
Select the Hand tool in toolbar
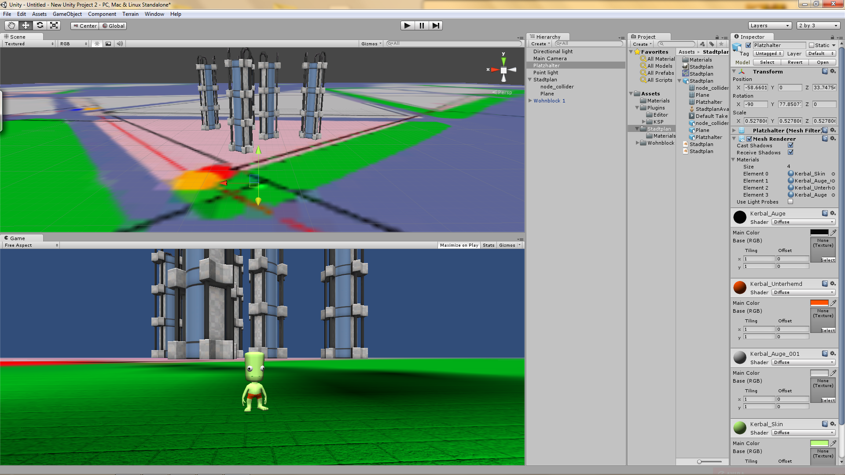[x=11, y=26]
